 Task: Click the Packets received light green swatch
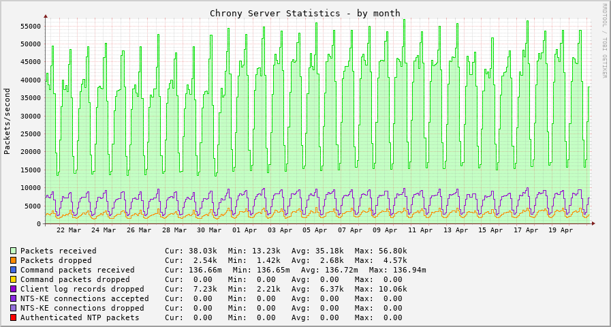tap(14, 251)
